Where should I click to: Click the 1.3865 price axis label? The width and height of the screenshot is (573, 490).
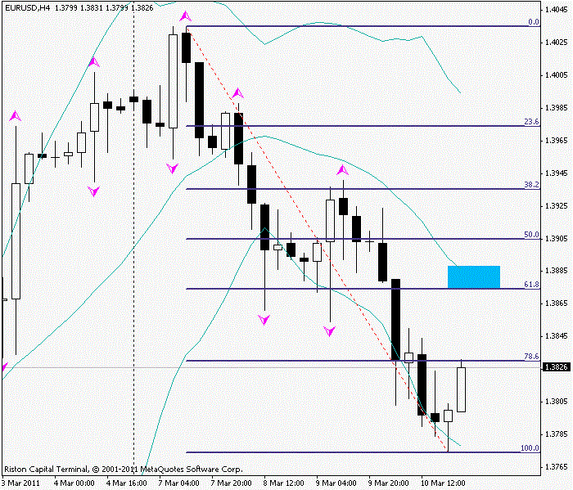(x=556, y=303)
